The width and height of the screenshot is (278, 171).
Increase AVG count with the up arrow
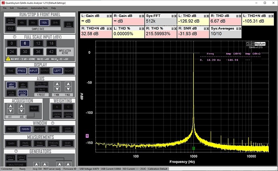[21, 106]
